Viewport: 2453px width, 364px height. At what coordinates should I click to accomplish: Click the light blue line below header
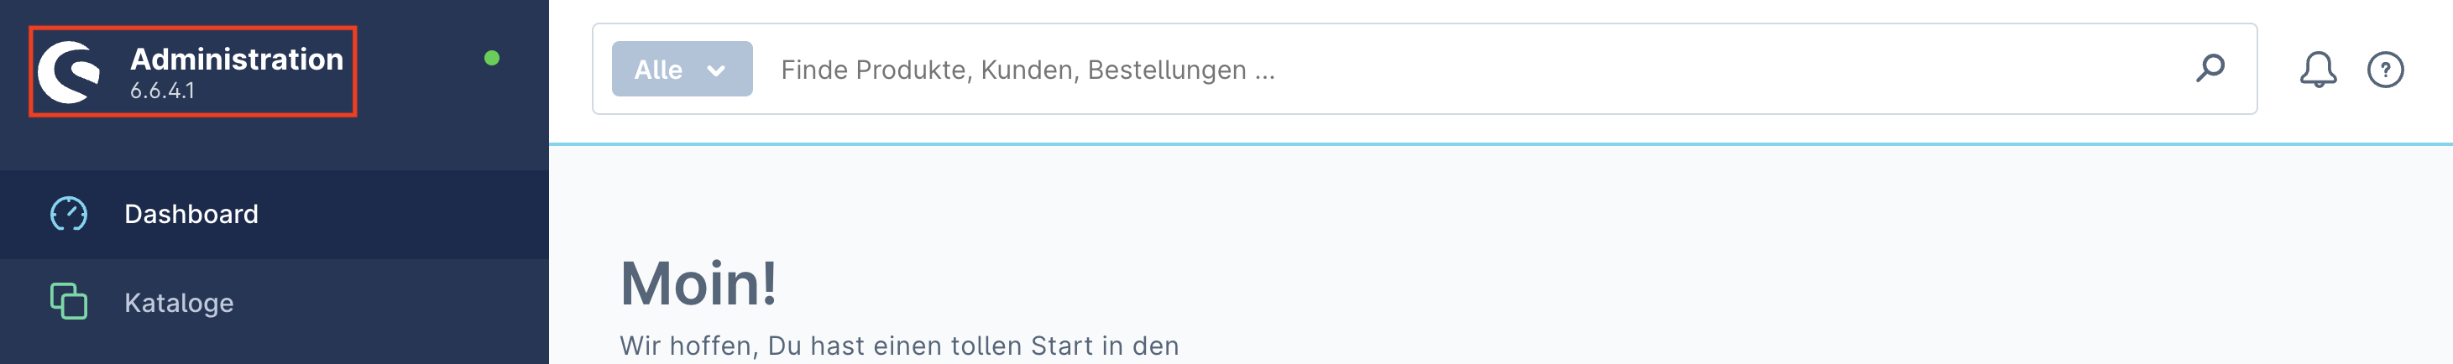(1500, 144)
